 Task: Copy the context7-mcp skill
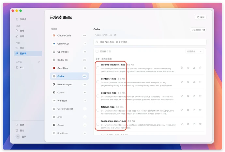[182, 82]
